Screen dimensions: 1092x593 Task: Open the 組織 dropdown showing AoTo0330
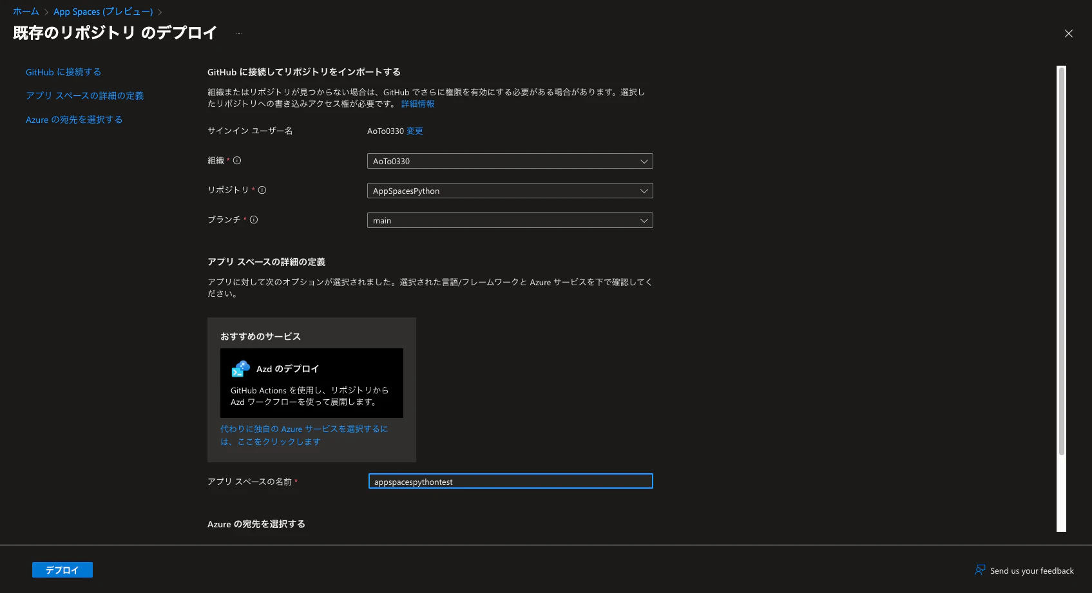pos(510,161)
